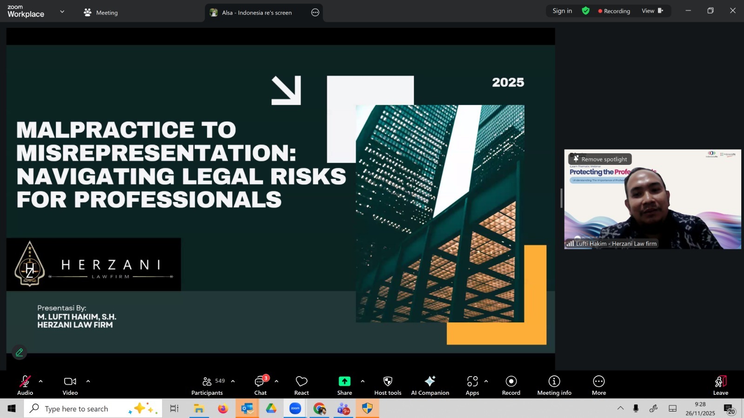
Task: Open the Participants panel
Action: point(207,385)
